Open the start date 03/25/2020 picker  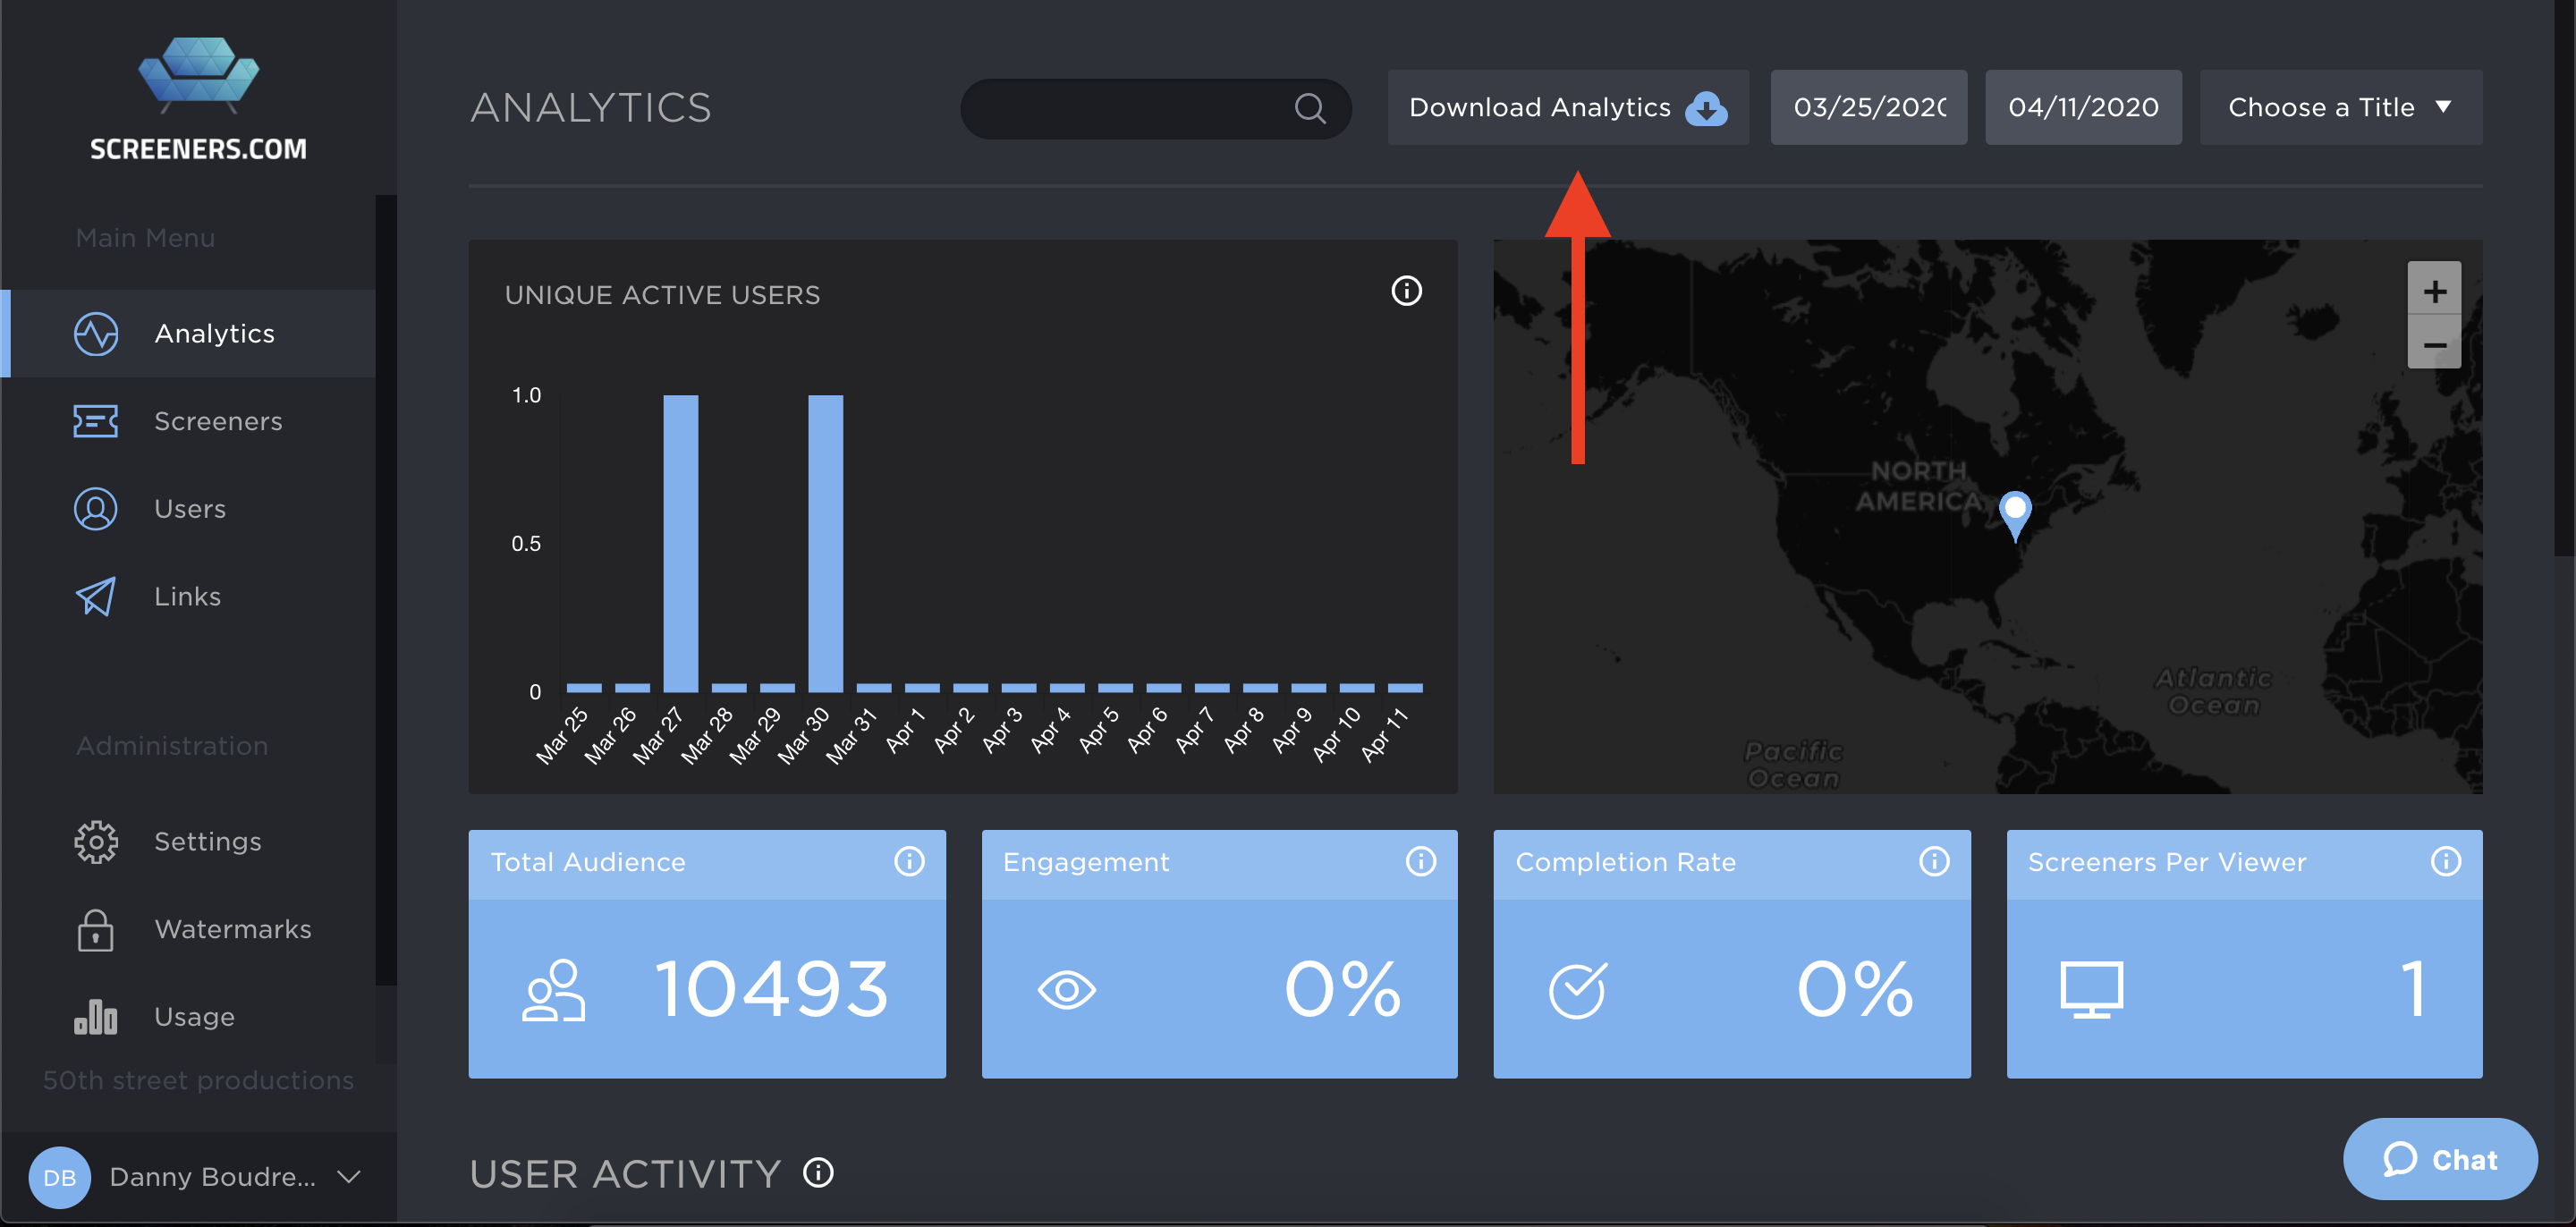click(x=1868, y=107)
